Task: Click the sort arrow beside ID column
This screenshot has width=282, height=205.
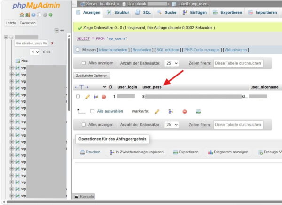Action: (104, 87)
